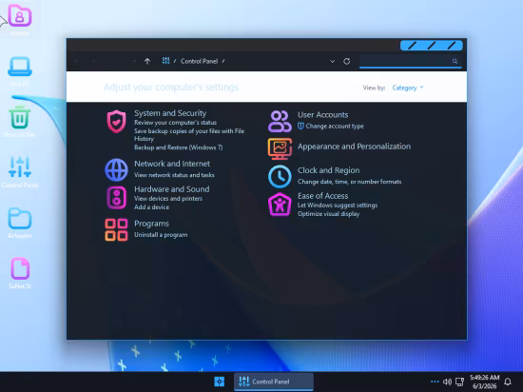Open Programs heading link
The image size is (523, 392).
(151, 224)
